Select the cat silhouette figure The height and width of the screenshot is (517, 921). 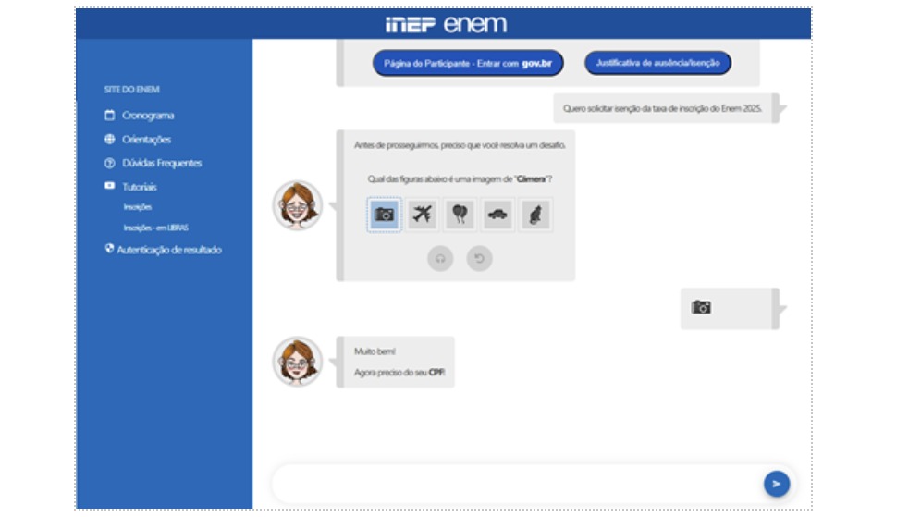tap(535, 215)
